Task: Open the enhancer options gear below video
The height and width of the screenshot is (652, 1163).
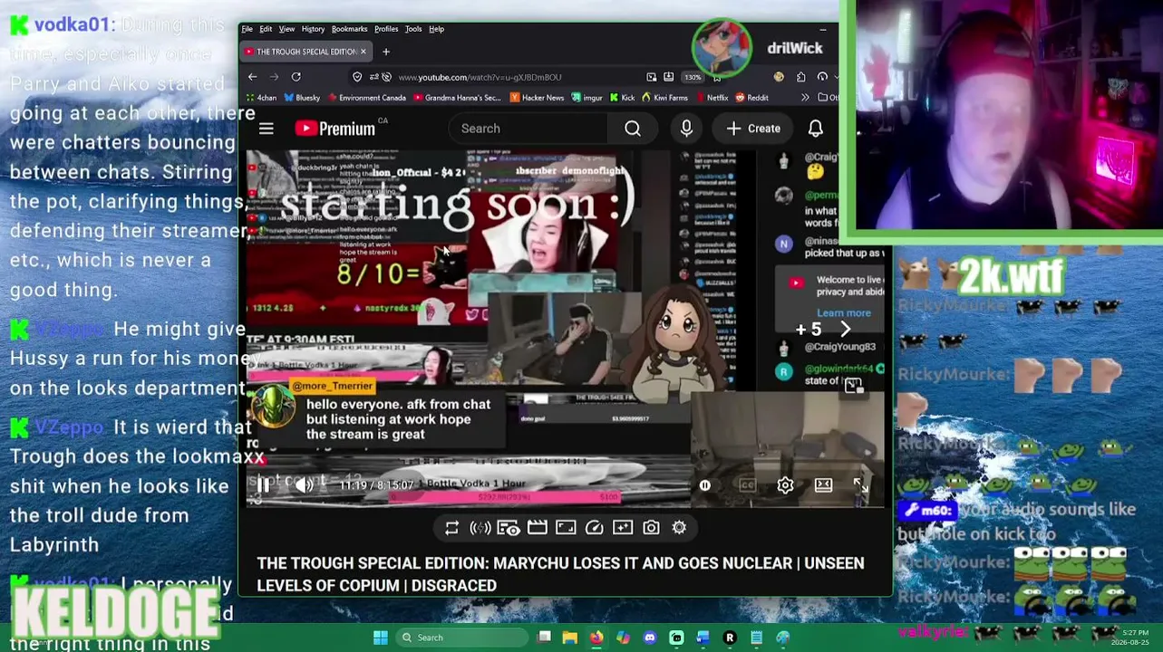Action: pyautogui.click(x=679, y=527)
